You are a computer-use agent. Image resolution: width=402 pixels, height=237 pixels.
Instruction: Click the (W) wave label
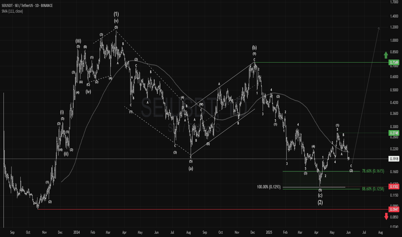click(x=201, y=105)
